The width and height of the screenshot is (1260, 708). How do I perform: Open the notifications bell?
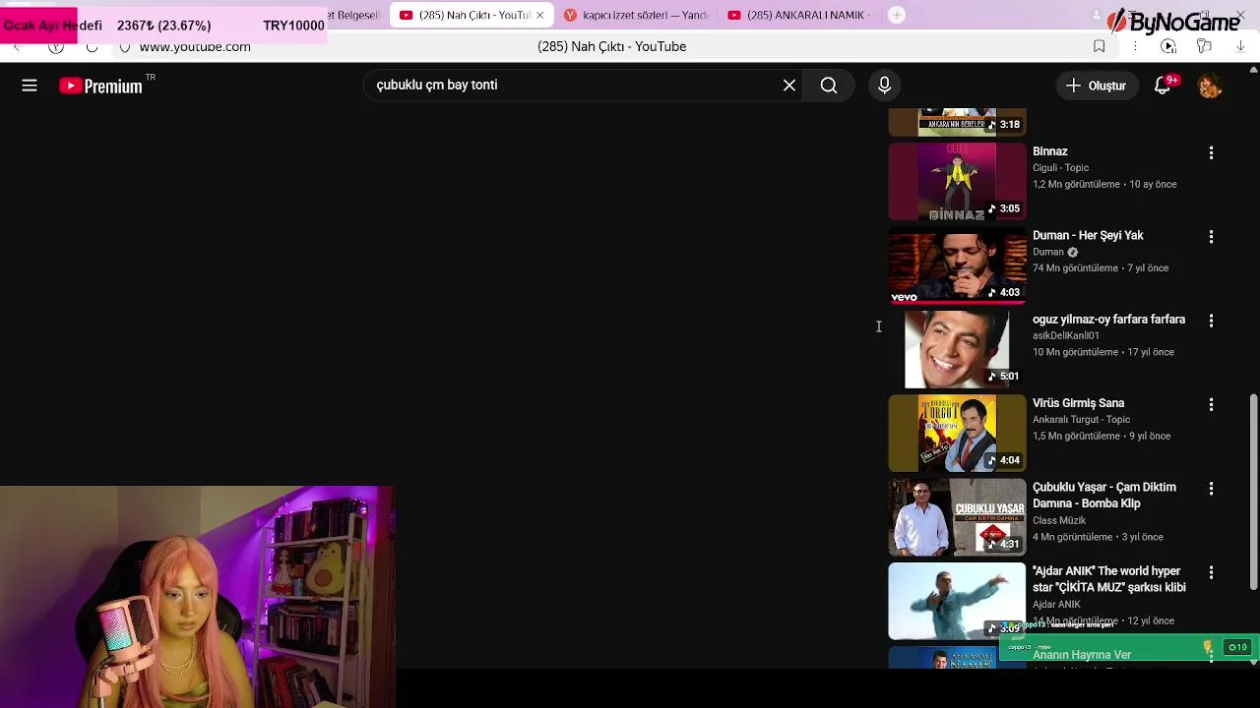pyautogui.click(x=1163, y=86)
